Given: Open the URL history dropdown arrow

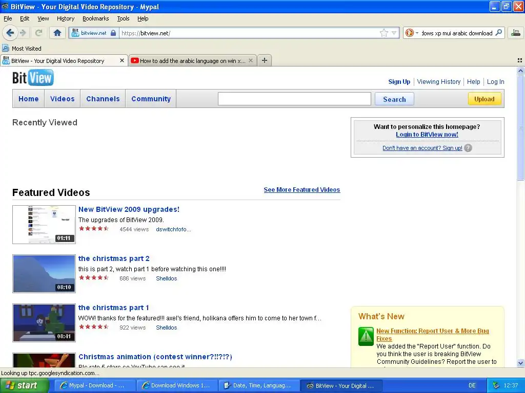Looking at the screenshot, I should coord(394,33).
